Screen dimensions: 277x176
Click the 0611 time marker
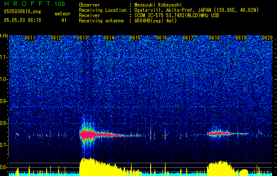(30, 38)
